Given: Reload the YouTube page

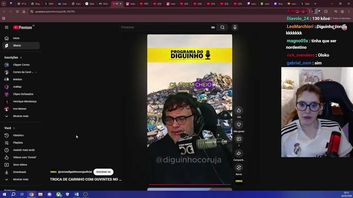Looking at the screenshot, I should click(17, 12).
